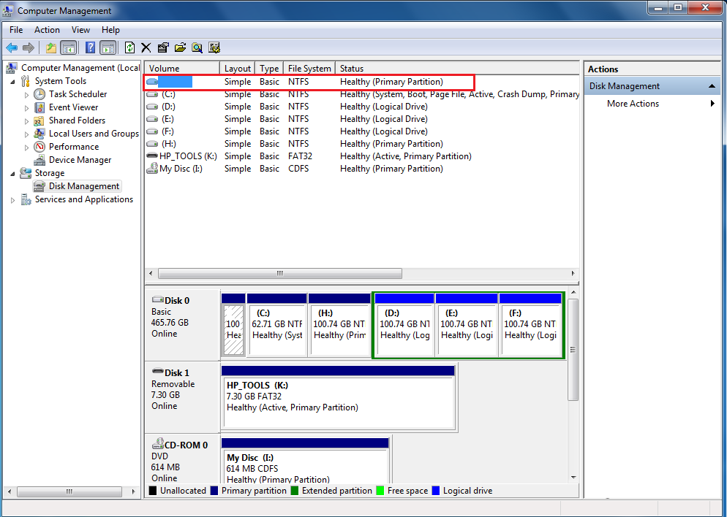
Task: Select Device Manager in the tree
Action: pos(80,160)
